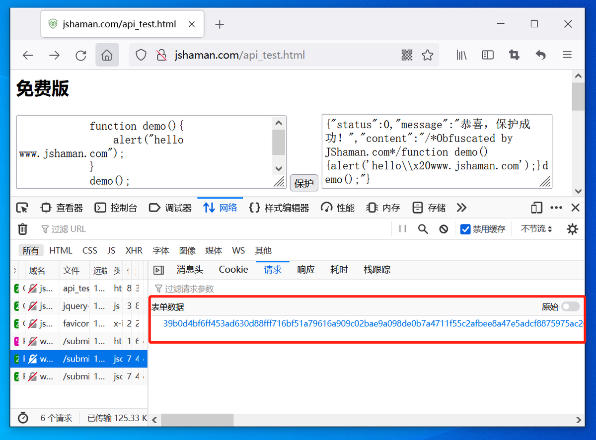Screen dimensions: 596x440
Task: Open the 内存 memory tab
Action: tap(383, 208)
